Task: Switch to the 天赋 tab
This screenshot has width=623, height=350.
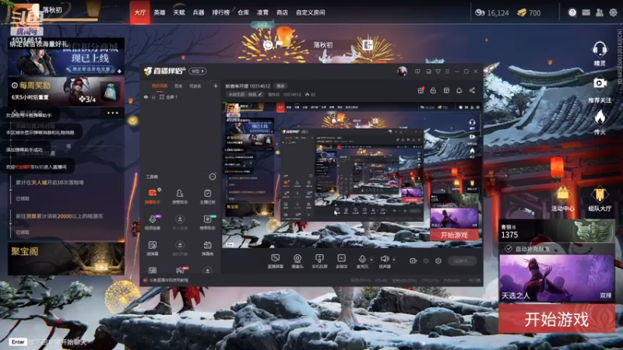Action: 179,12
